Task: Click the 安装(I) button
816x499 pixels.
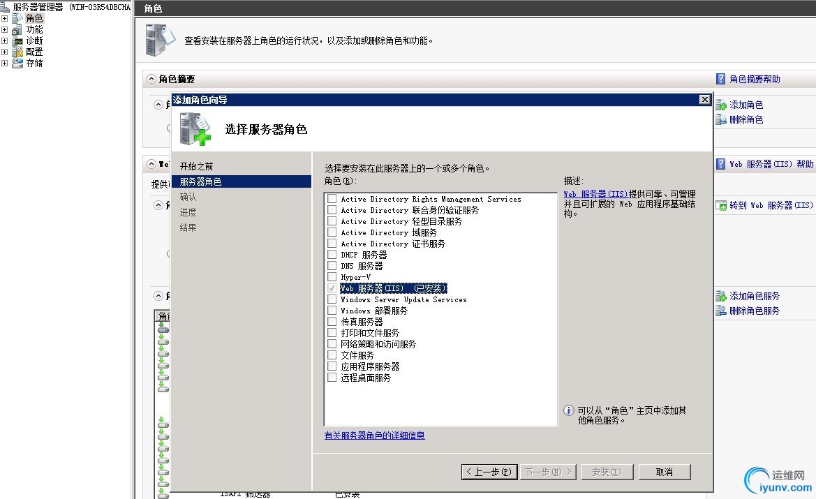Action: pos(607,472)
